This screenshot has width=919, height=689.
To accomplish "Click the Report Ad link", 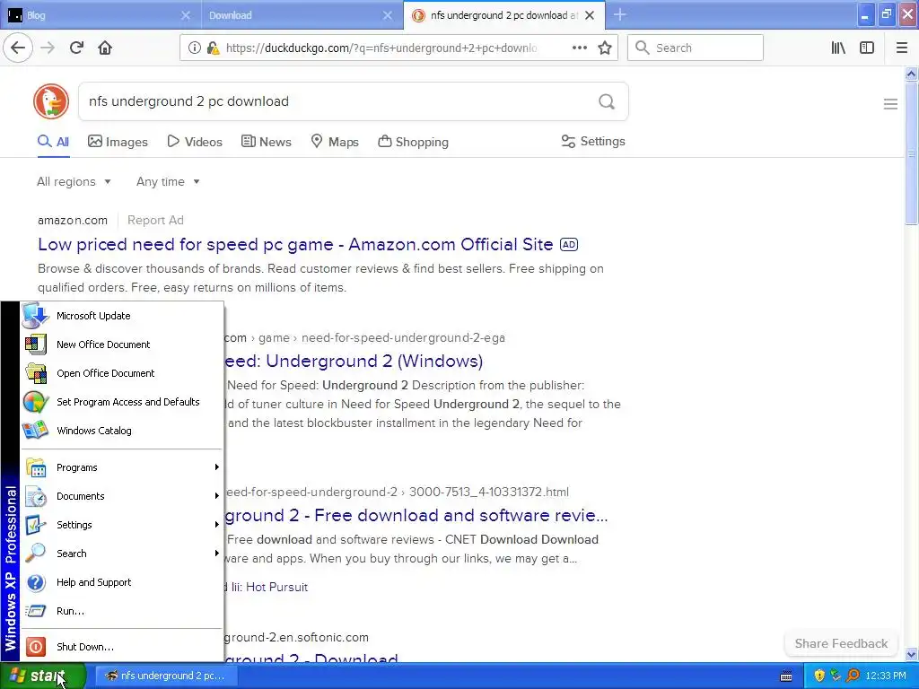I will 155,221.
